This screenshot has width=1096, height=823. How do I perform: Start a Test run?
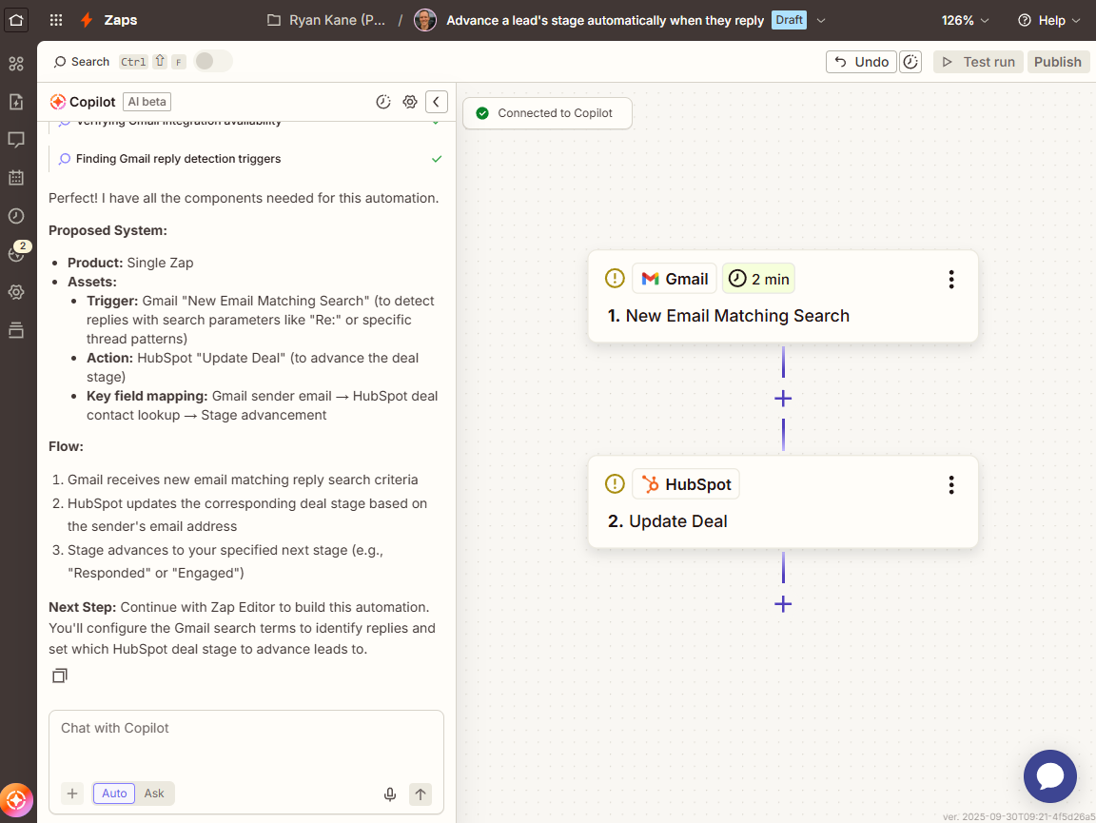979,62
